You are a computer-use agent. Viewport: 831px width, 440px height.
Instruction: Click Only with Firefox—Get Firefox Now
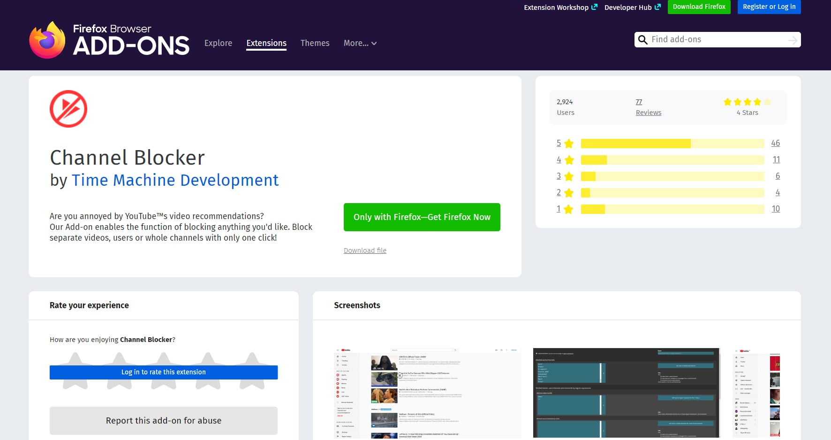point(422,217)
